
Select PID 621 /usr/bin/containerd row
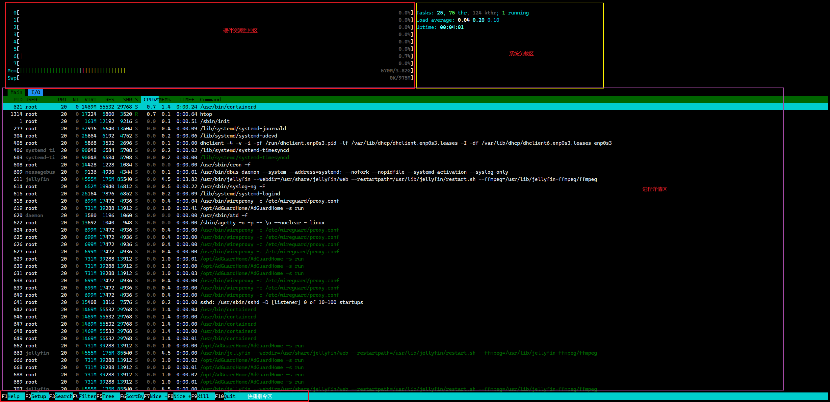pos(415,107)
